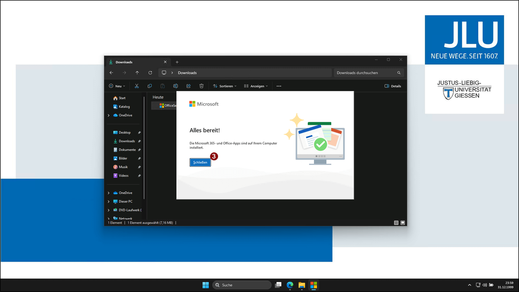This screenshot has width=519, height=292.
Task: Select the OfficeSetup file in the list
Action: (x=164, y=105)
